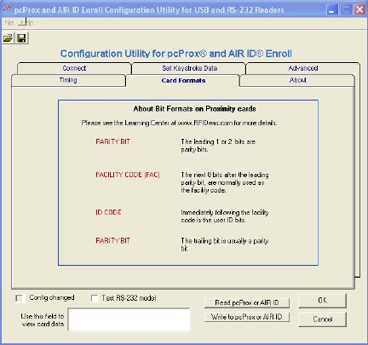Screen dimensions: 368x345
Task: Click the Open file toolbar icon
Action: 8,38
